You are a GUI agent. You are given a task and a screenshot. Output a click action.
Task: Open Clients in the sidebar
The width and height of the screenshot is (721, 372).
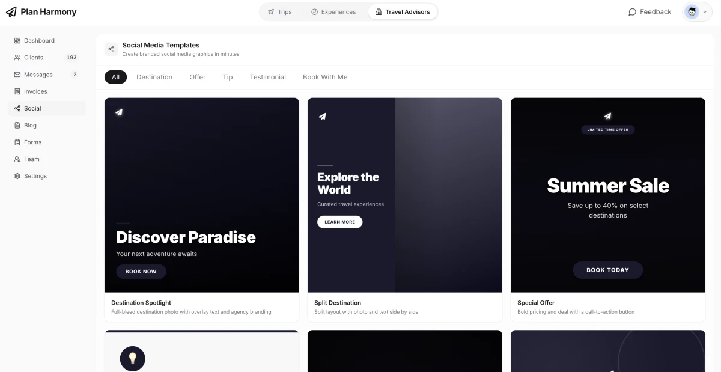(47, 58)
